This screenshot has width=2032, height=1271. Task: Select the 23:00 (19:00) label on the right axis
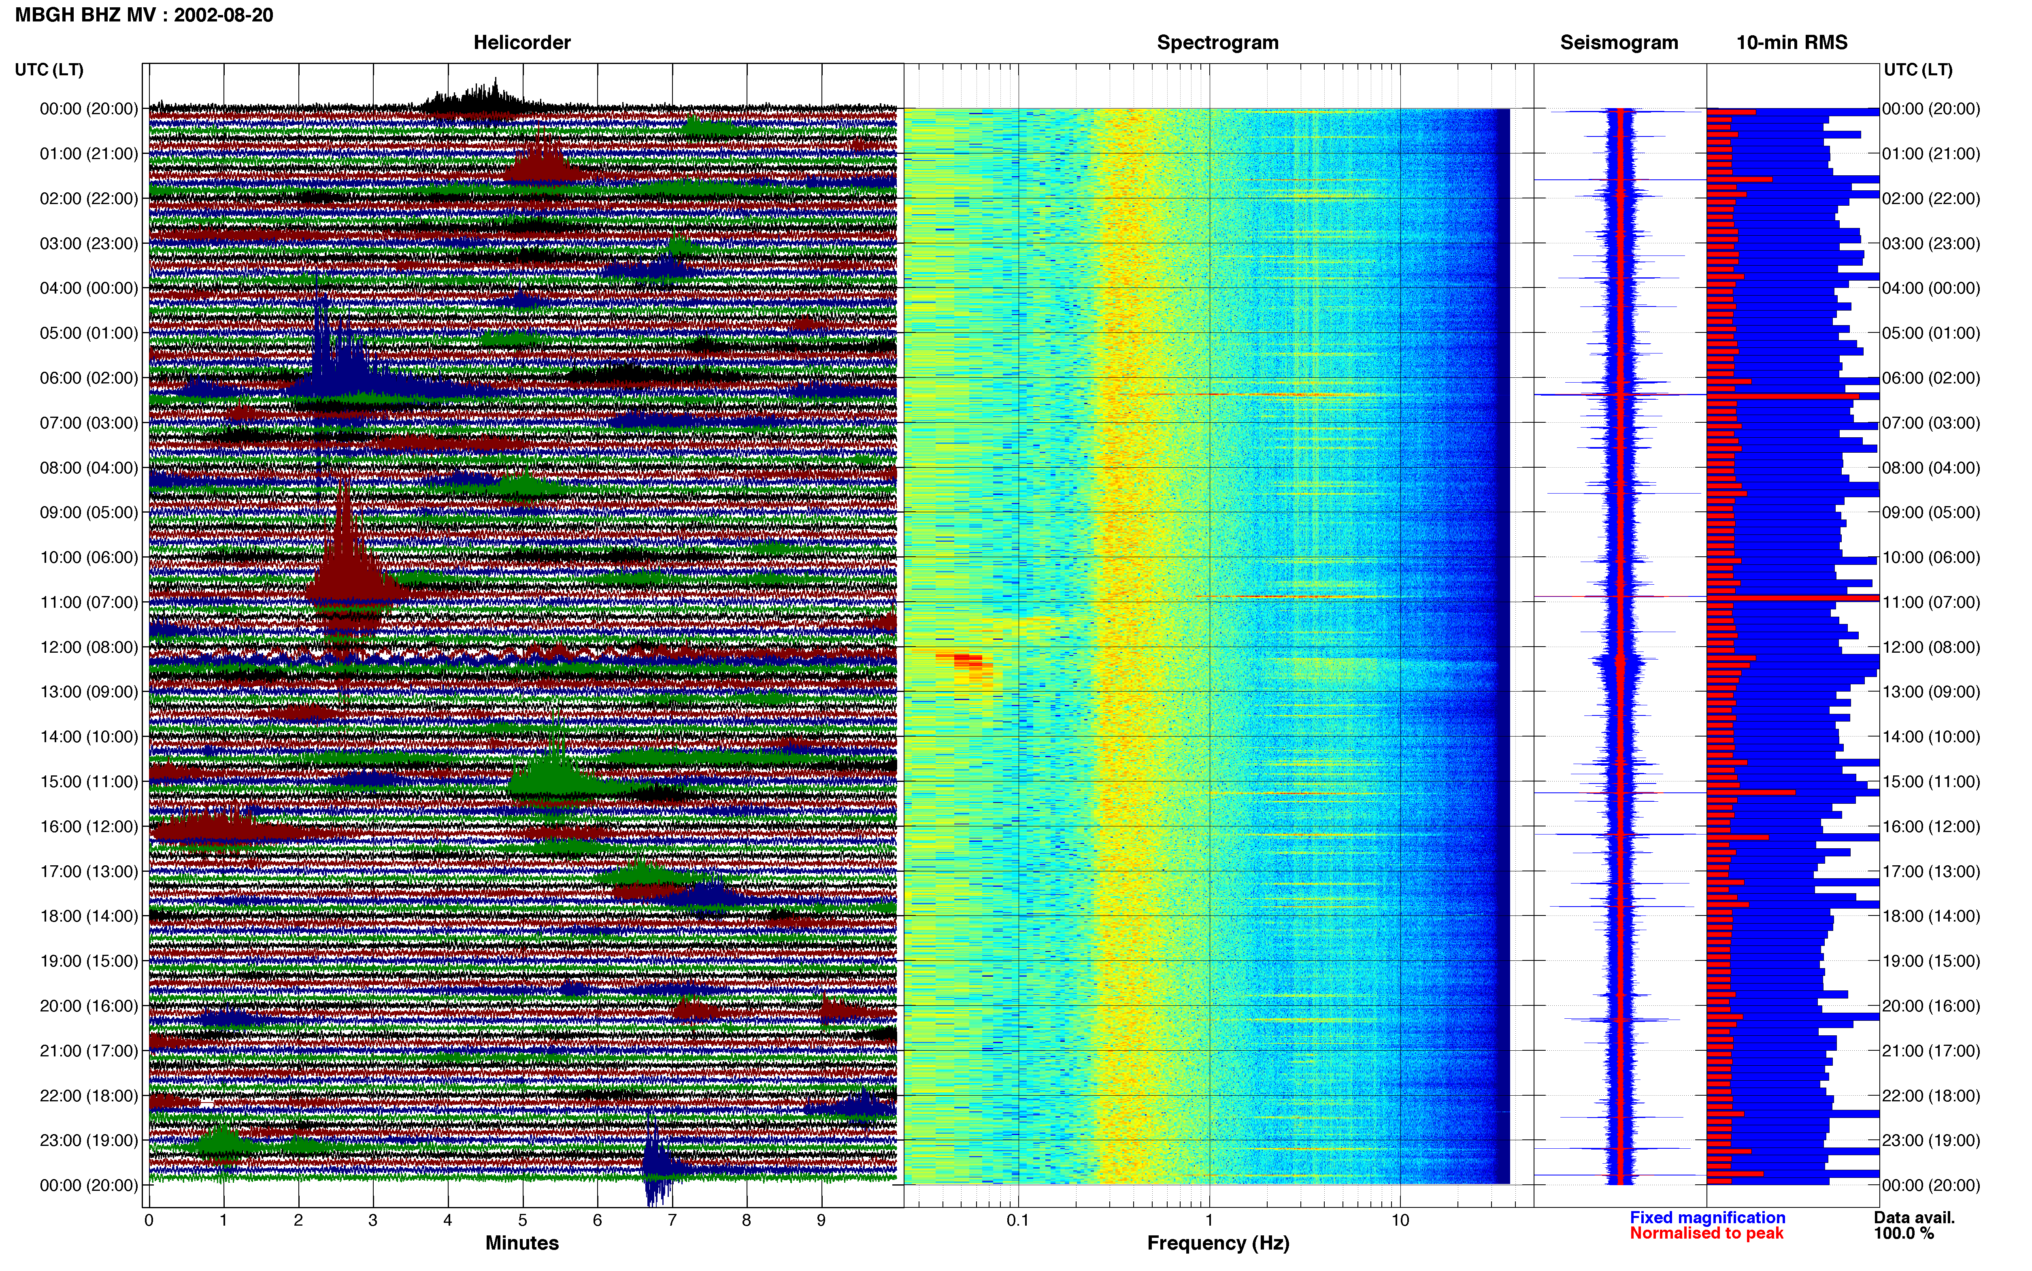click(1931, 1141)
